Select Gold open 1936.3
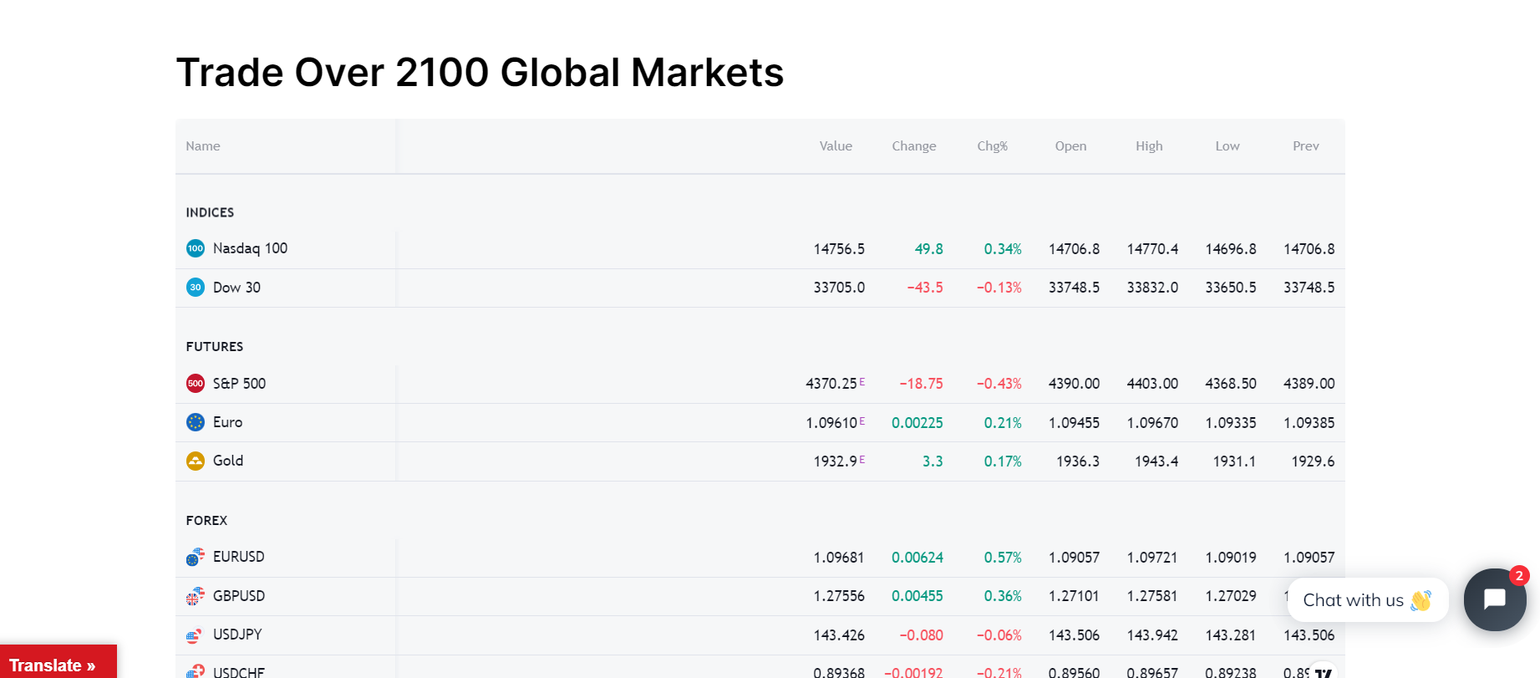The height and width of the screenshot is (678, 1540). click(x=1078, y=461)
